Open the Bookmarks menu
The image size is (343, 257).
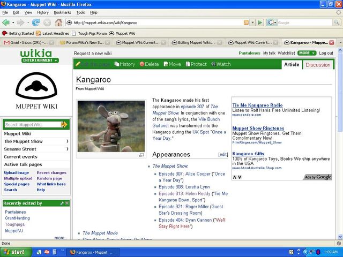[x=62, y=12]
